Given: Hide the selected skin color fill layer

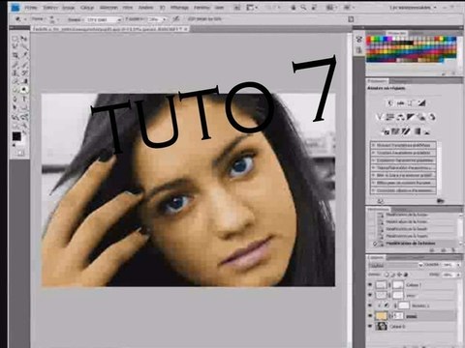Looking at the screenshot, I should [x=370, y=316].
